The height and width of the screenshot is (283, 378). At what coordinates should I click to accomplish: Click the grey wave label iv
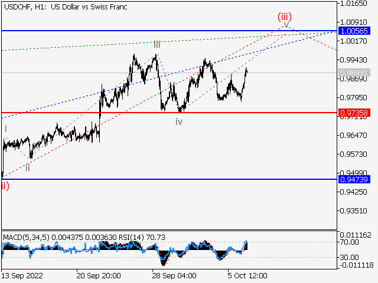pyautogui.click(x=179, y=122)
